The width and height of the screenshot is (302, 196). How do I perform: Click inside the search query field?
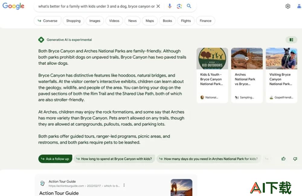coord(96,6)
